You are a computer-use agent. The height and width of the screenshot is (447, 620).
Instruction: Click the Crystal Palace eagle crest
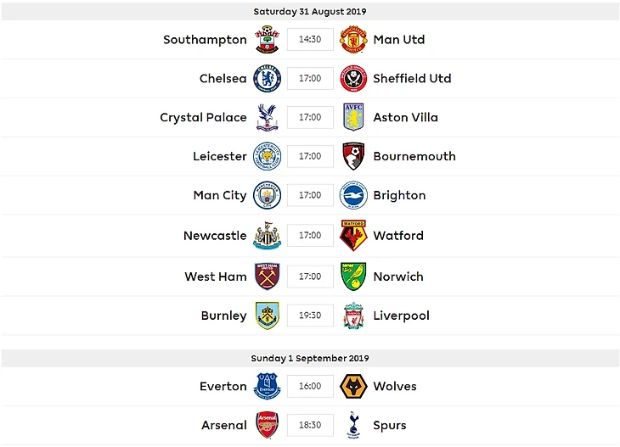coord(267,118)
